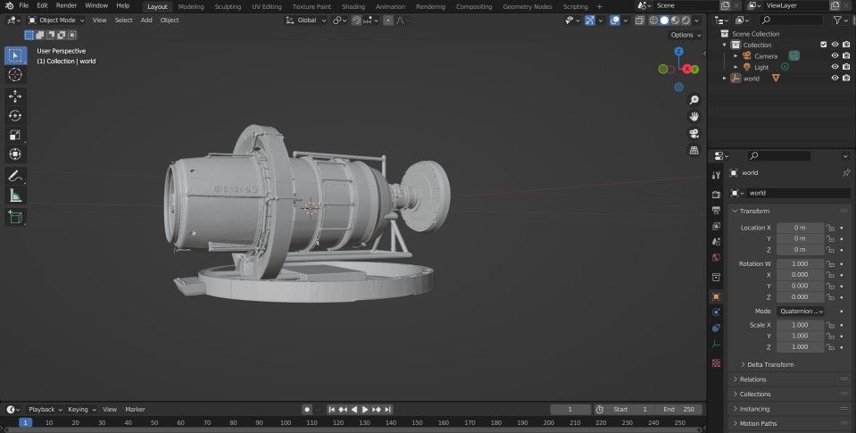Viewport: 856px width, 433px height.
Task: Select the Move tool in left toolbar
Action: pyautogui.click(x=15, y=96)
